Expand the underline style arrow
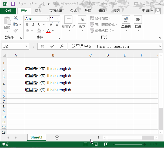The width and height of the screenshot is (164, 148). [44, 25]
